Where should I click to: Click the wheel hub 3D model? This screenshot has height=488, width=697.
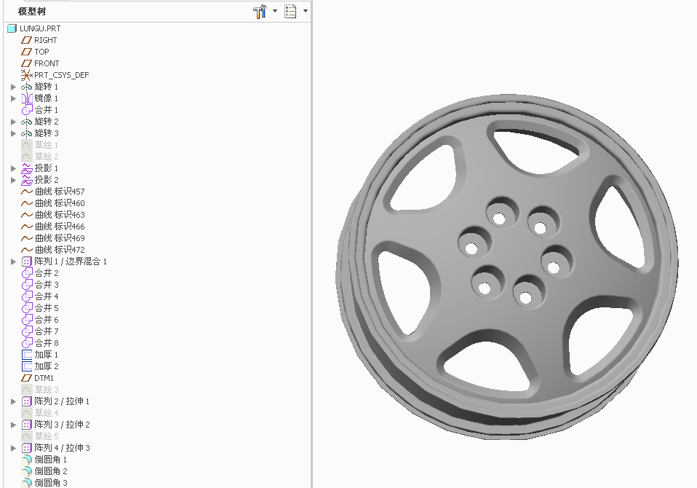pyautogui.click(x=507, y=267)
